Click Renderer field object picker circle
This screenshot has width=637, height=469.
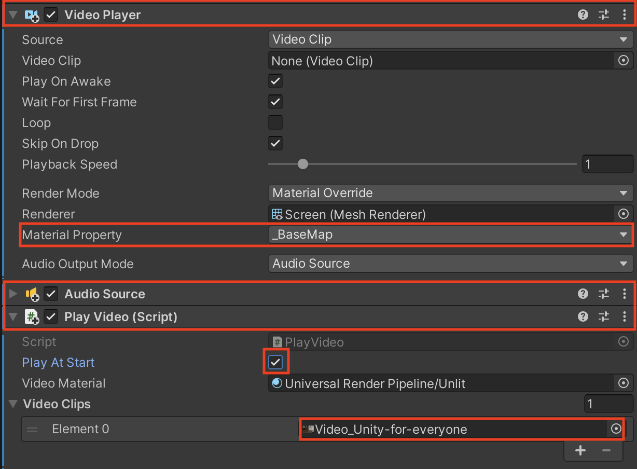624,214
